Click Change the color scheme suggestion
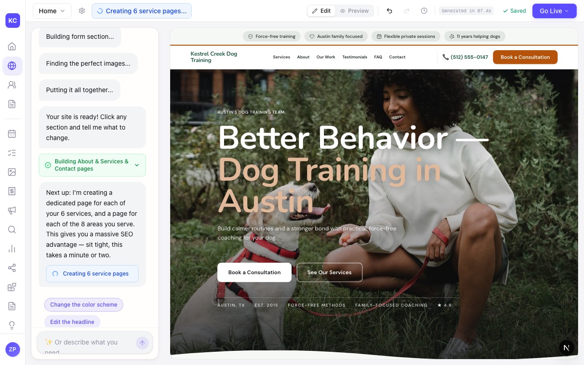584x365 pixels. [x=83, y=305]
